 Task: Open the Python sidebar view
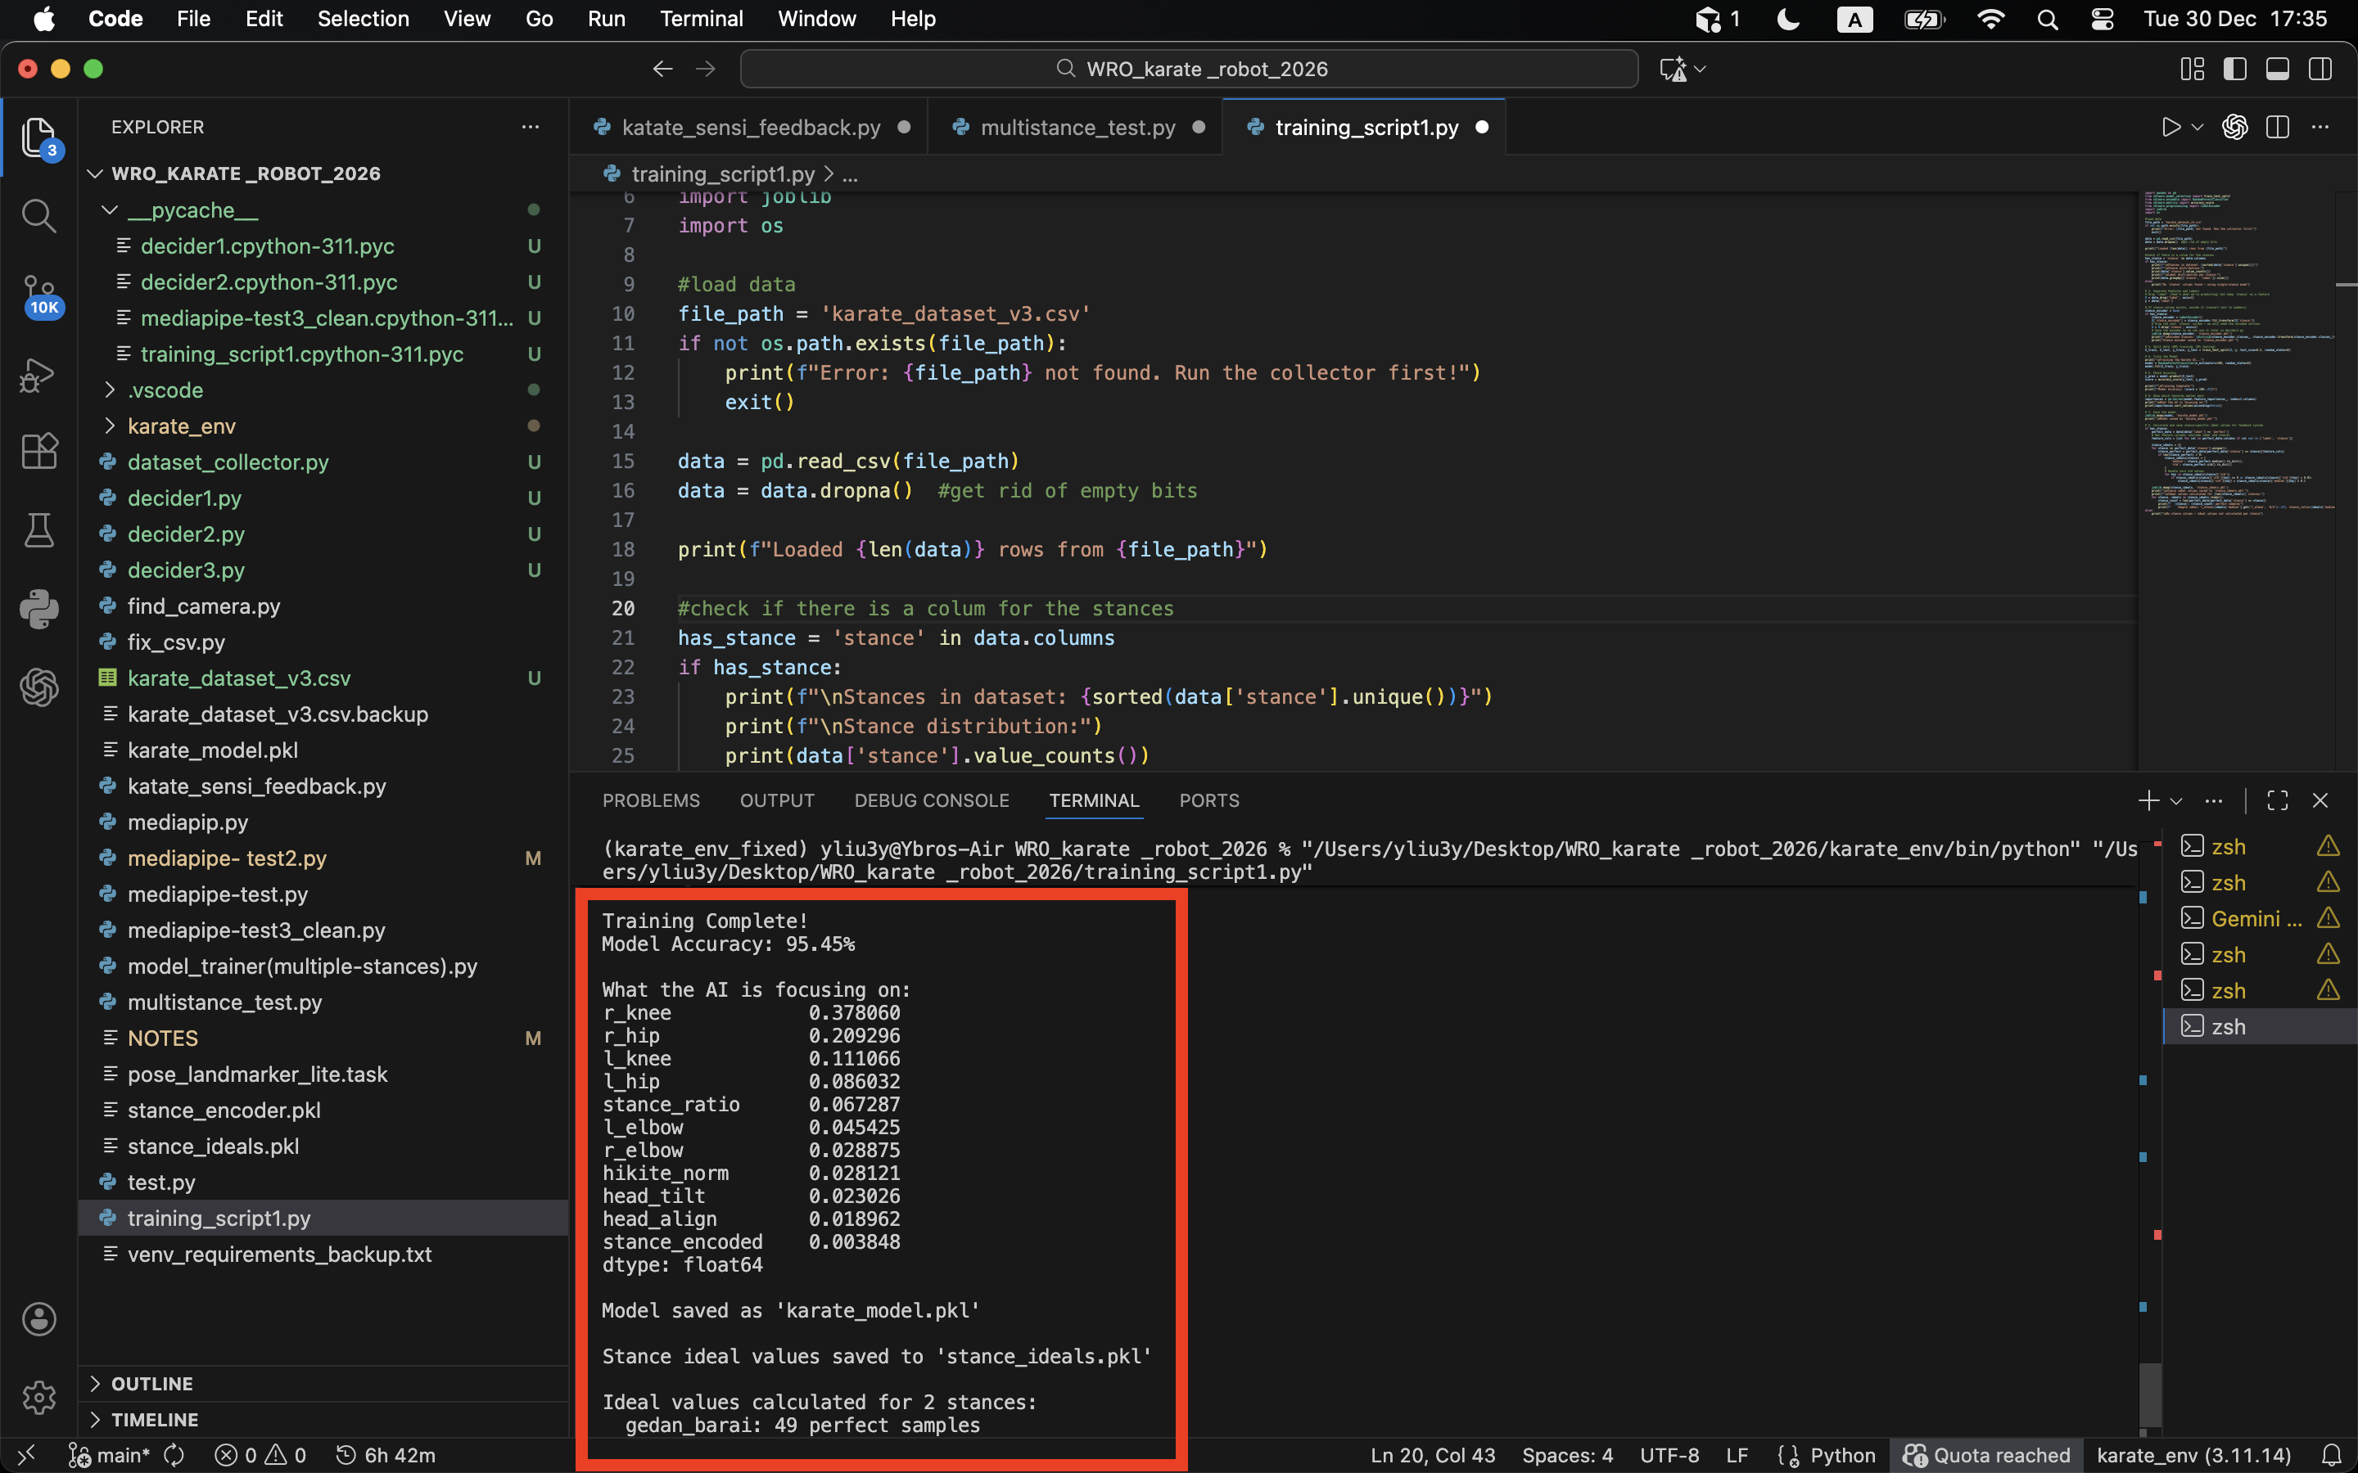(x=39, y=610)
